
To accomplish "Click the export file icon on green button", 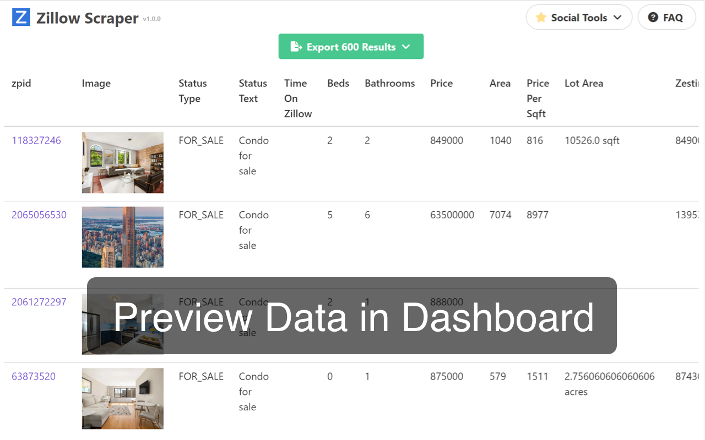I will (296, 47).
